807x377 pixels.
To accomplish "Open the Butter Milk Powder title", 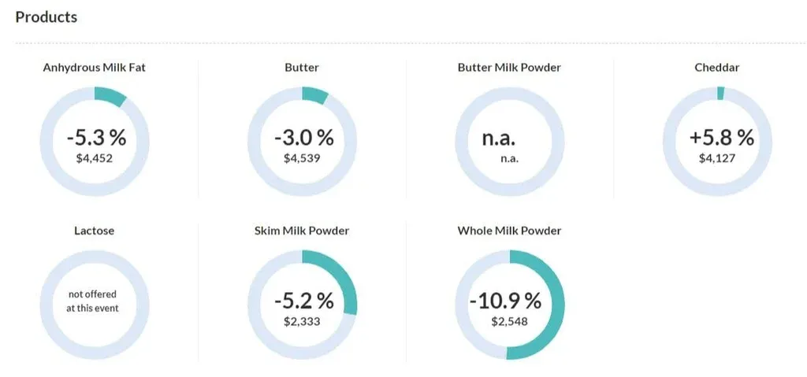I will [509, 68].
